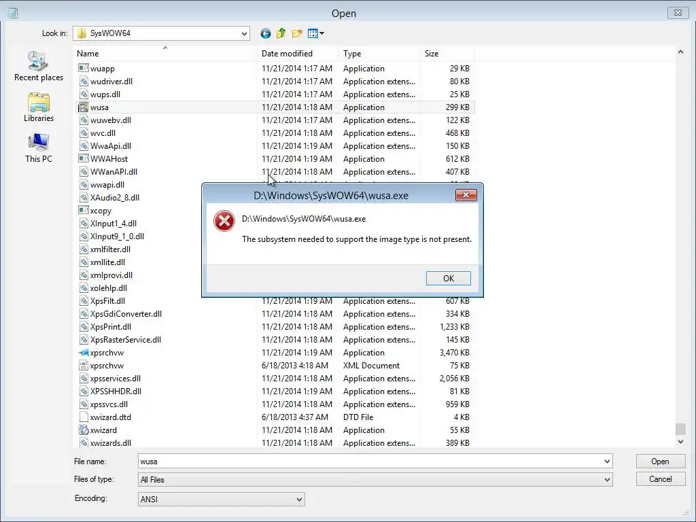
Task: Click the Open button
Action: 660,462
